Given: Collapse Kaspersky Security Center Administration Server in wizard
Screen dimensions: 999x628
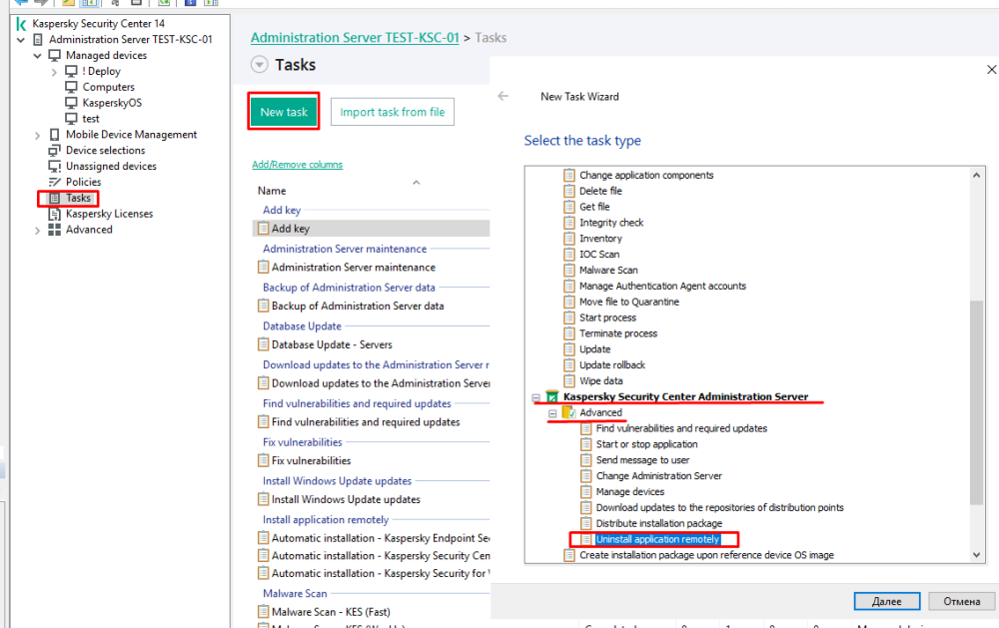Looking at the screenshot, I should click(535, 397).
